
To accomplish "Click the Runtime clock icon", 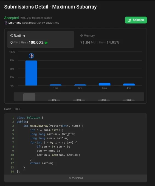I will pyautogui.click(x=12, y=36).
